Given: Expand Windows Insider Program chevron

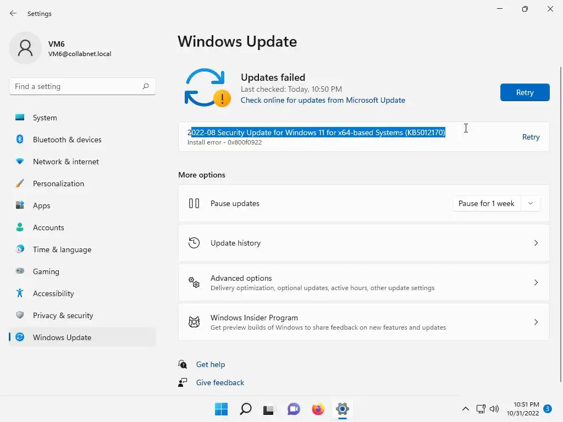Looking at the screenshot, I should point(536,322).
